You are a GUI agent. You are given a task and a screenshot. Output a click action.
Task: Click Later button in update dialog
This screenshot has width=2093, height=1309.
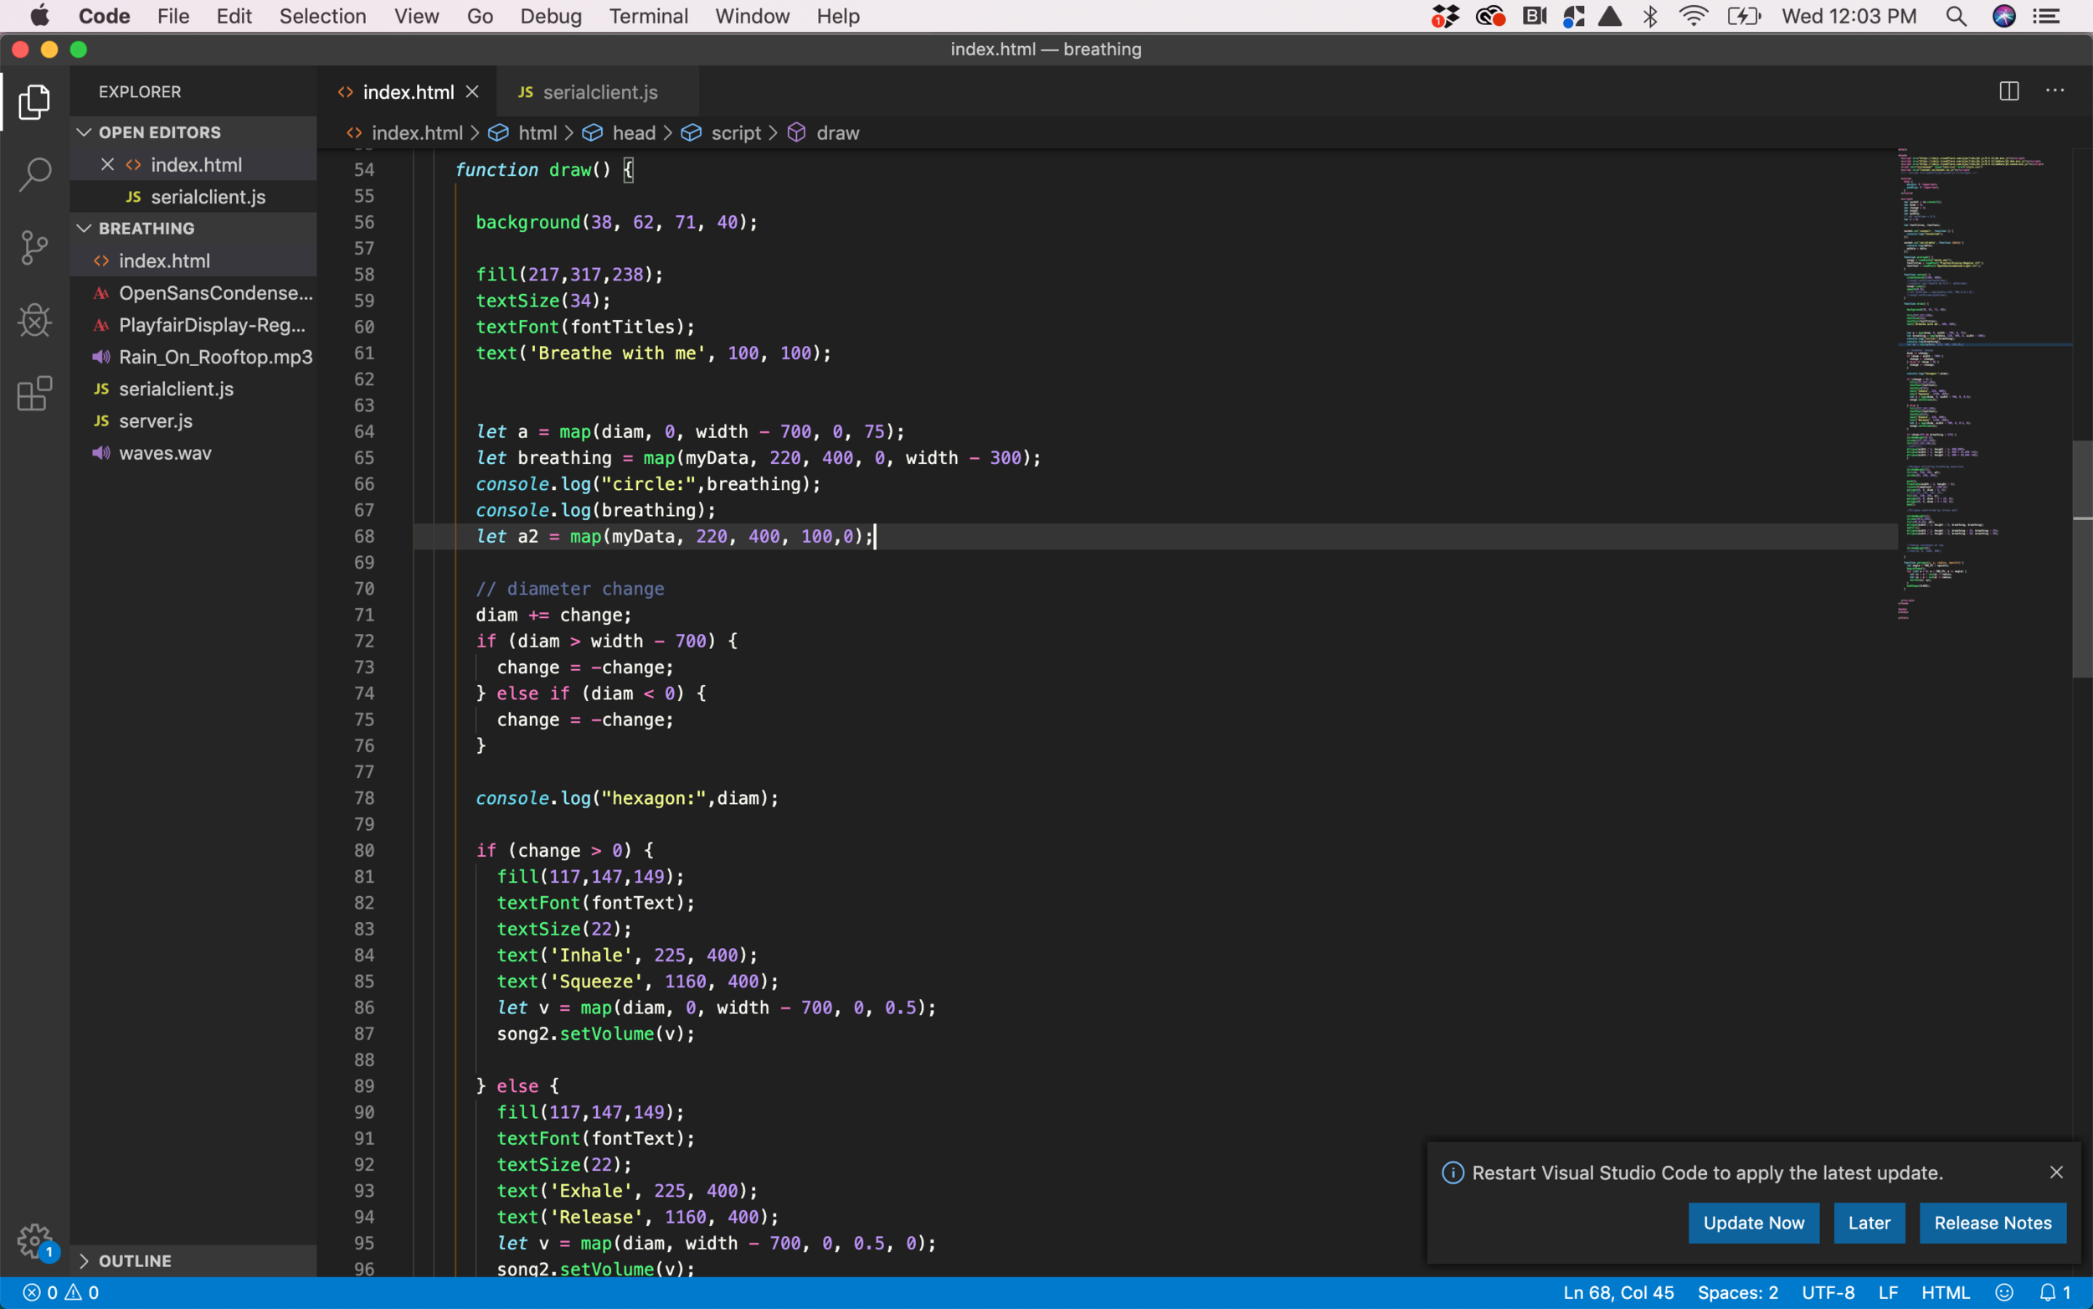pyautogui.click(x=1870, y=1222)
